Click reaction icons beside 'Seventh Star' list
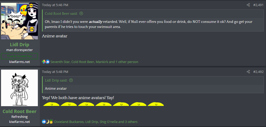 point(46,62)
